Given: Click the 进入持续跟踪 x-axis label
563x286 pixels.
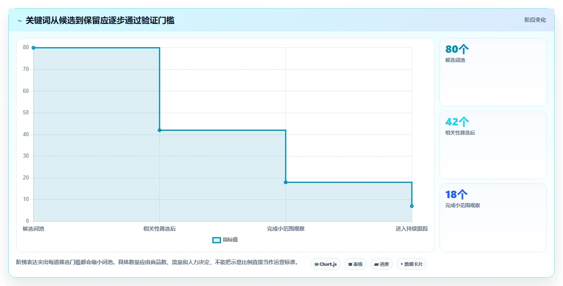Looking at the screenshot, I should pos(411,229).
